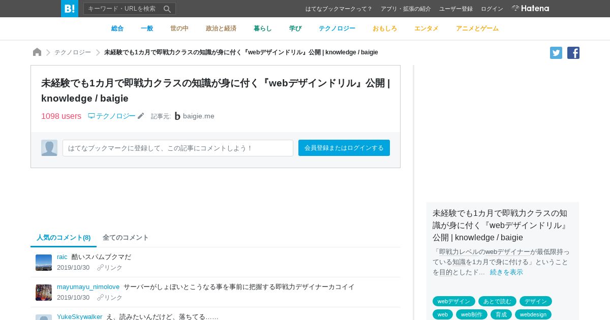Image resolution: width=610 pixels, height=320 pixels.
Task: Open アプリ・拡張の紹介 link
Action: pos(406,9)
